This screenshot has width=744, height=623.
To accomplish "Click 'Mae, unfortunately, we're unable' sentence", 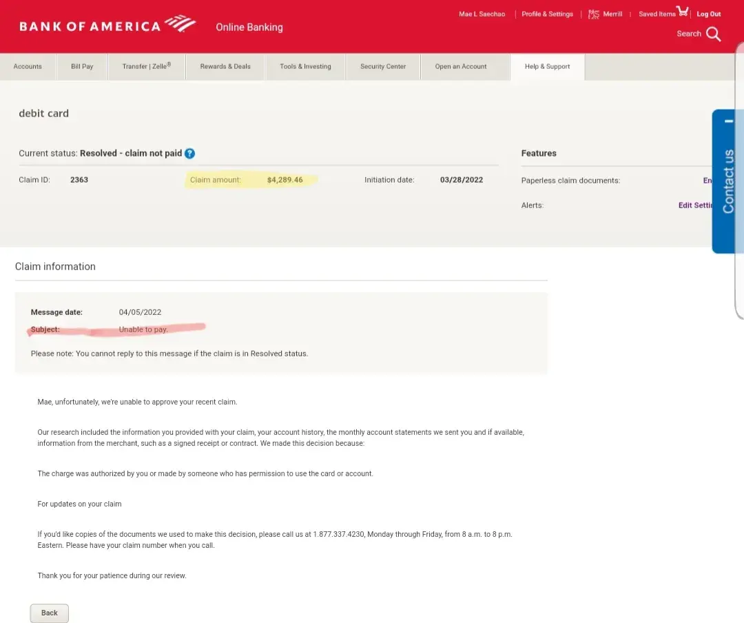I will [x=137, y=402].
